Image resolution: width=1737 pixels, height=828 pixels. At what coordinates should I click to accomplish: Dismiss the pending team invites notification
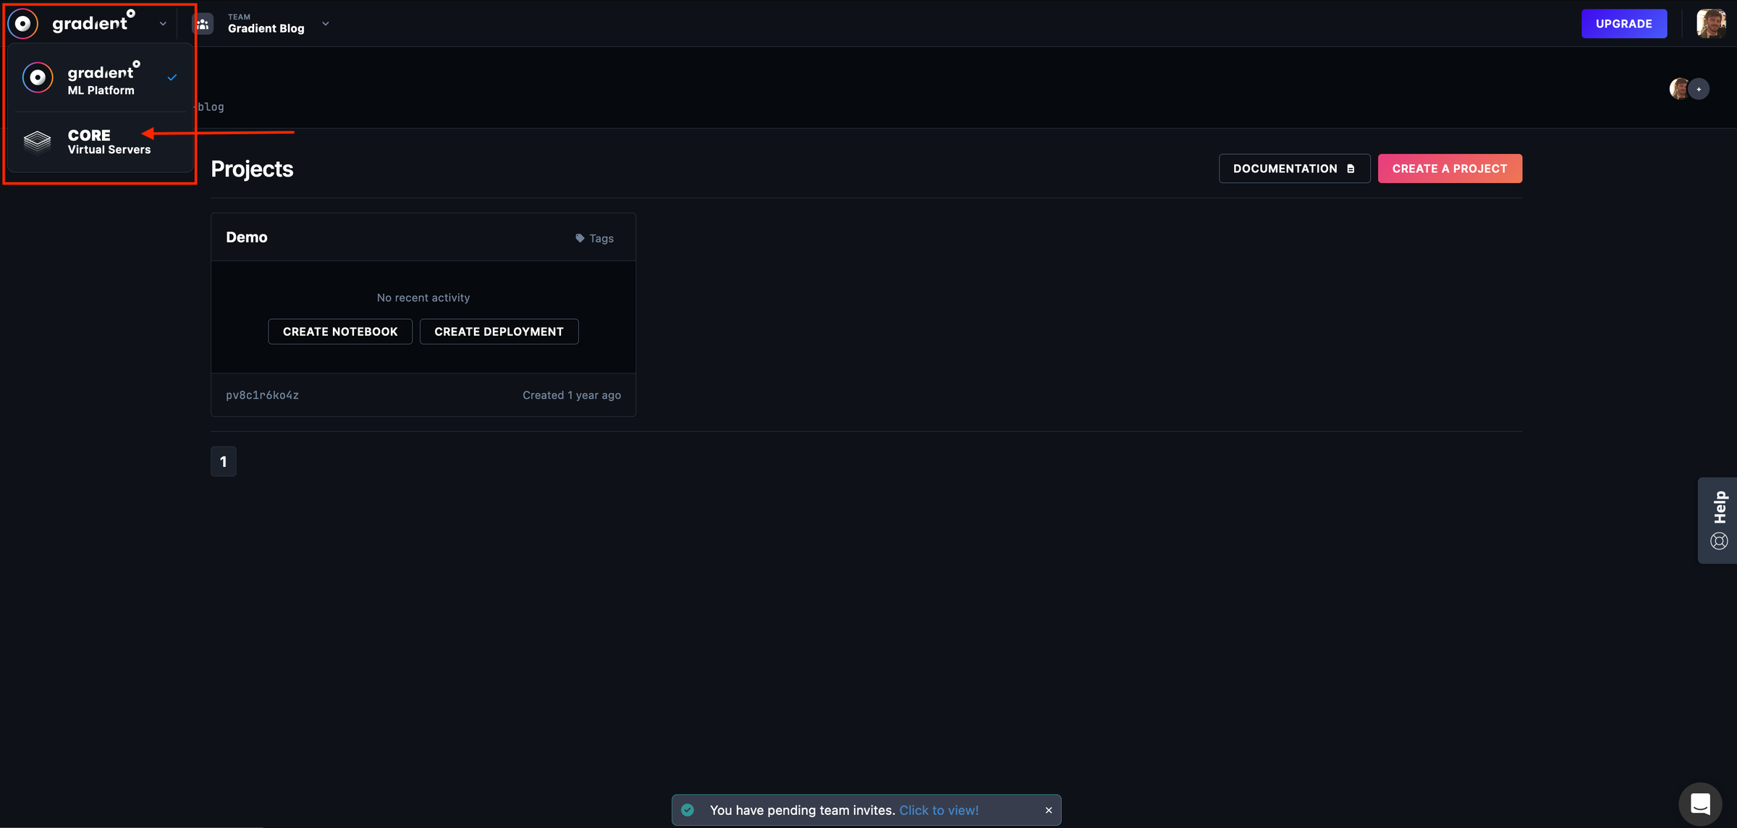tap(1049, 810)
